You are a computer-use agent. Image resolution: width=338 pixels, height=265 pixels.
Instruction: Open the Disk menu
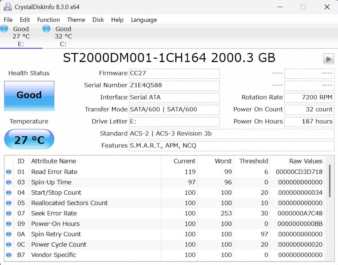click(98, 20)
